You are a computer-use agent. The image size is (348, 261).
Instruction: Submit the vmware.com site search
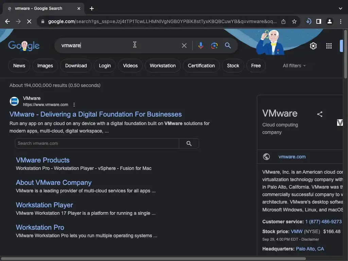pos(189,143)
